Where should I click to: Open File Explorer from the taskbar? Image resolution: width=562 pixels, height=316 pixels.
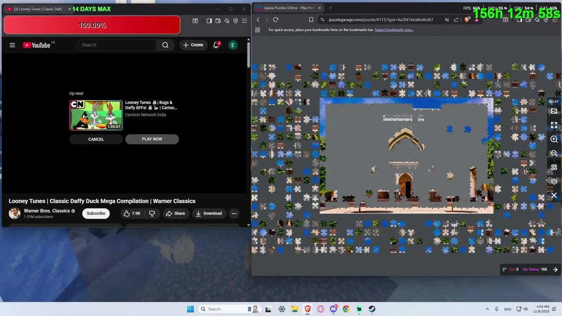pyautogui.click(x=295, y=309)
